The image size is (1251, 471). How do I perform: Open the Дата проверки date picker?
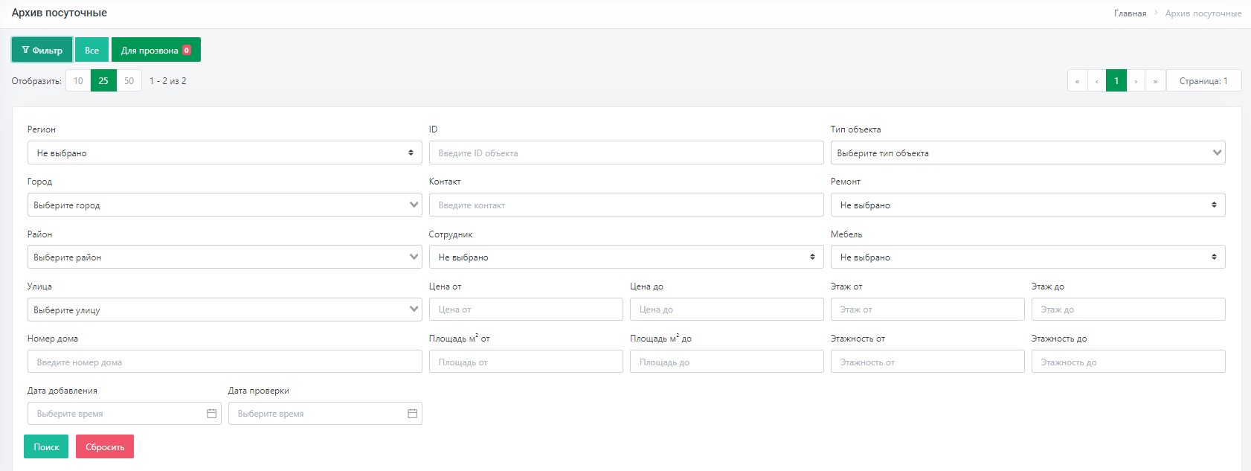(325, 413)
